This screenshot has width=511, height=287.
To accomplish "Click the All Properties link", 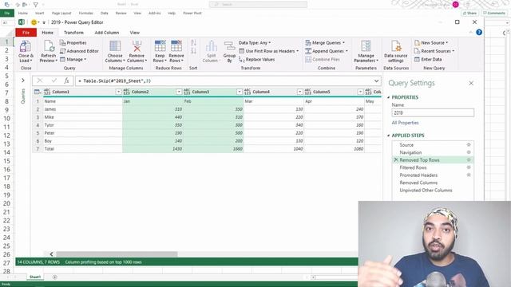I will [405, 123].
